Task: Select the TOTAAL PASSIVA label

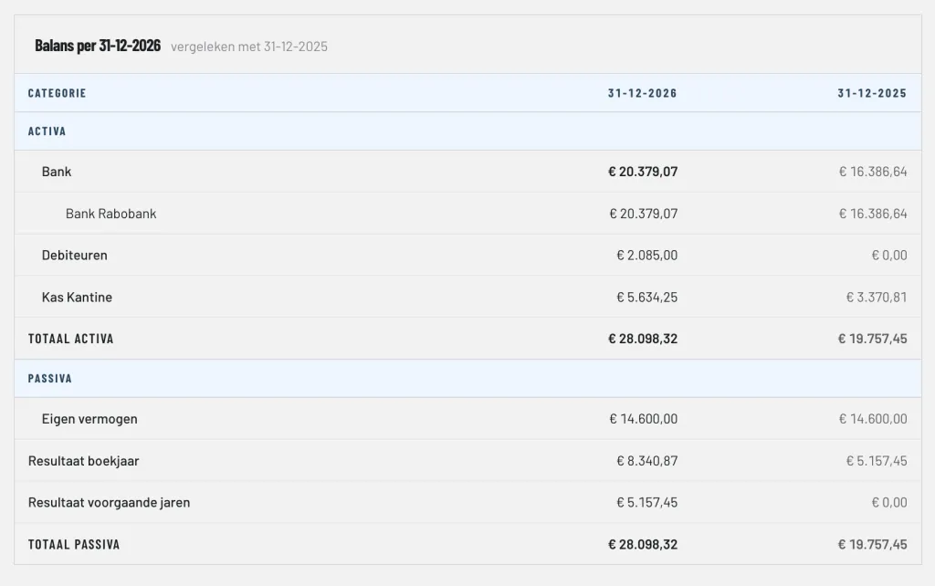Action: (x=74, y=544)
